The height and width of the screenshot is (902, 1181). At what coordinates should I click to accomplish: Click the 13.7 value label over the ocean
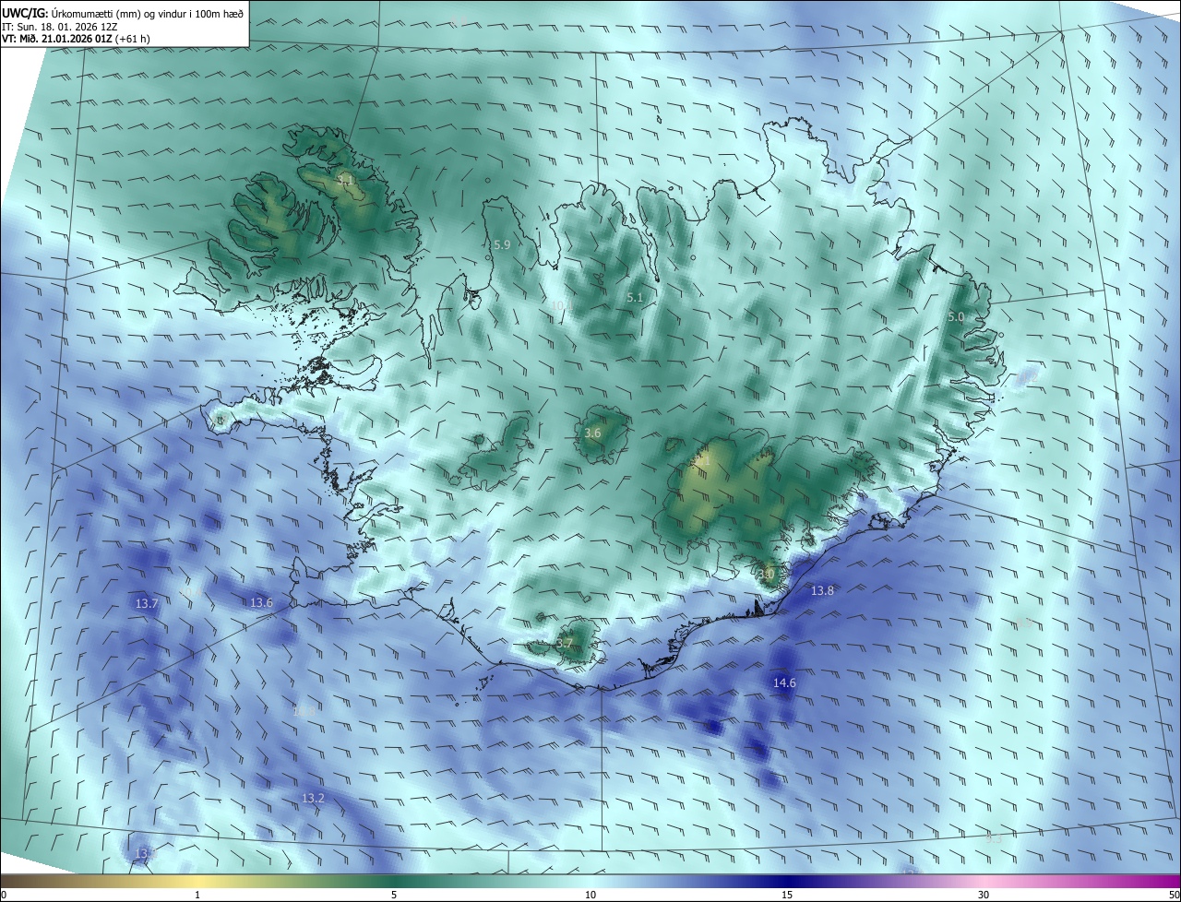[147, 604]
